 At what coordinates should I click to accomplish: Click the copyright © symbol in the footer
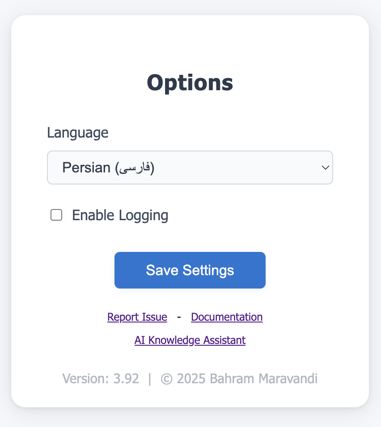pos(166,379)
